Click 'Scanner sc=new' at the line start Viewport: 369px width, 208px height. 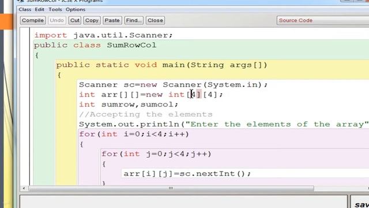118,85
